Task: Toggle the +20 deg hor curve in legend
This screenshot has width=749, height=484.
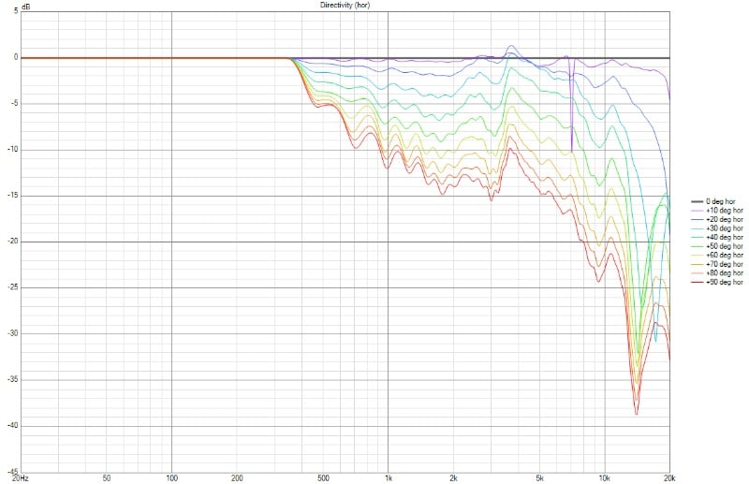Action: pyautogui.click(x=726, y=219)
